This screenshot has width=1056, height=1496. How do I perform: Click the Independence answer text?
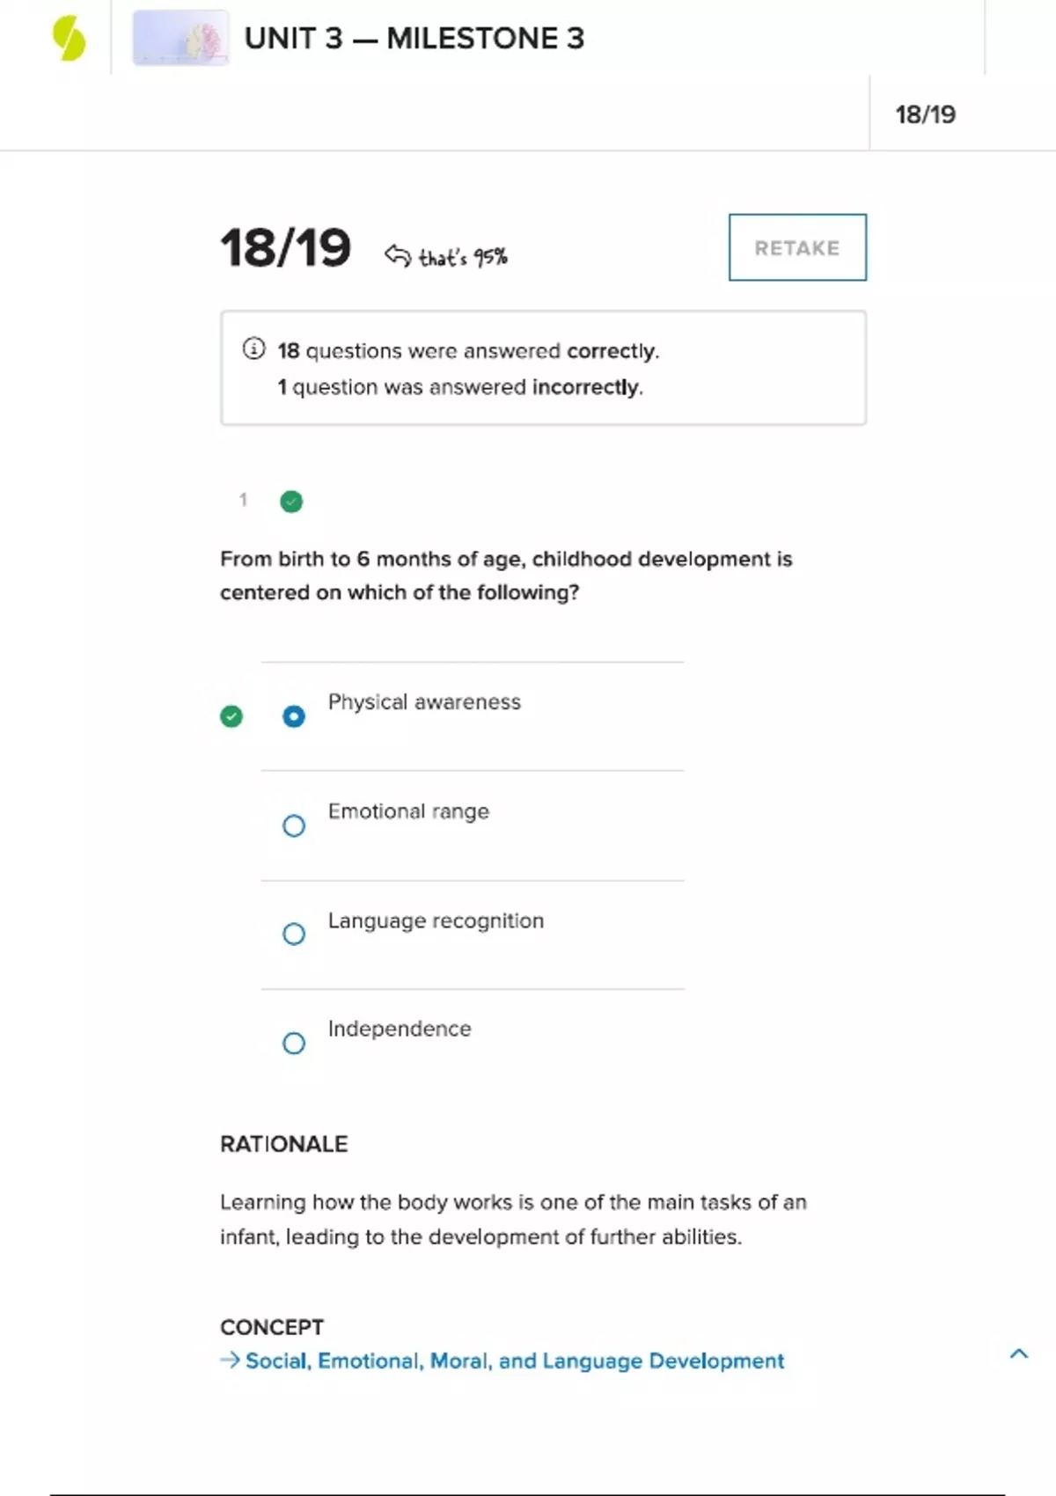[400, 1029]
